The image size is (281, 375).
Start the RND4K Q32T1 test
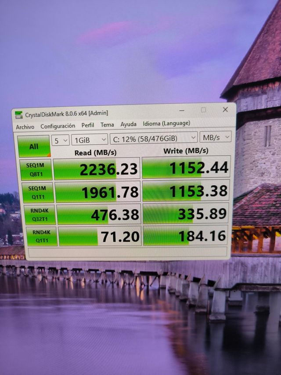[40, 215]
